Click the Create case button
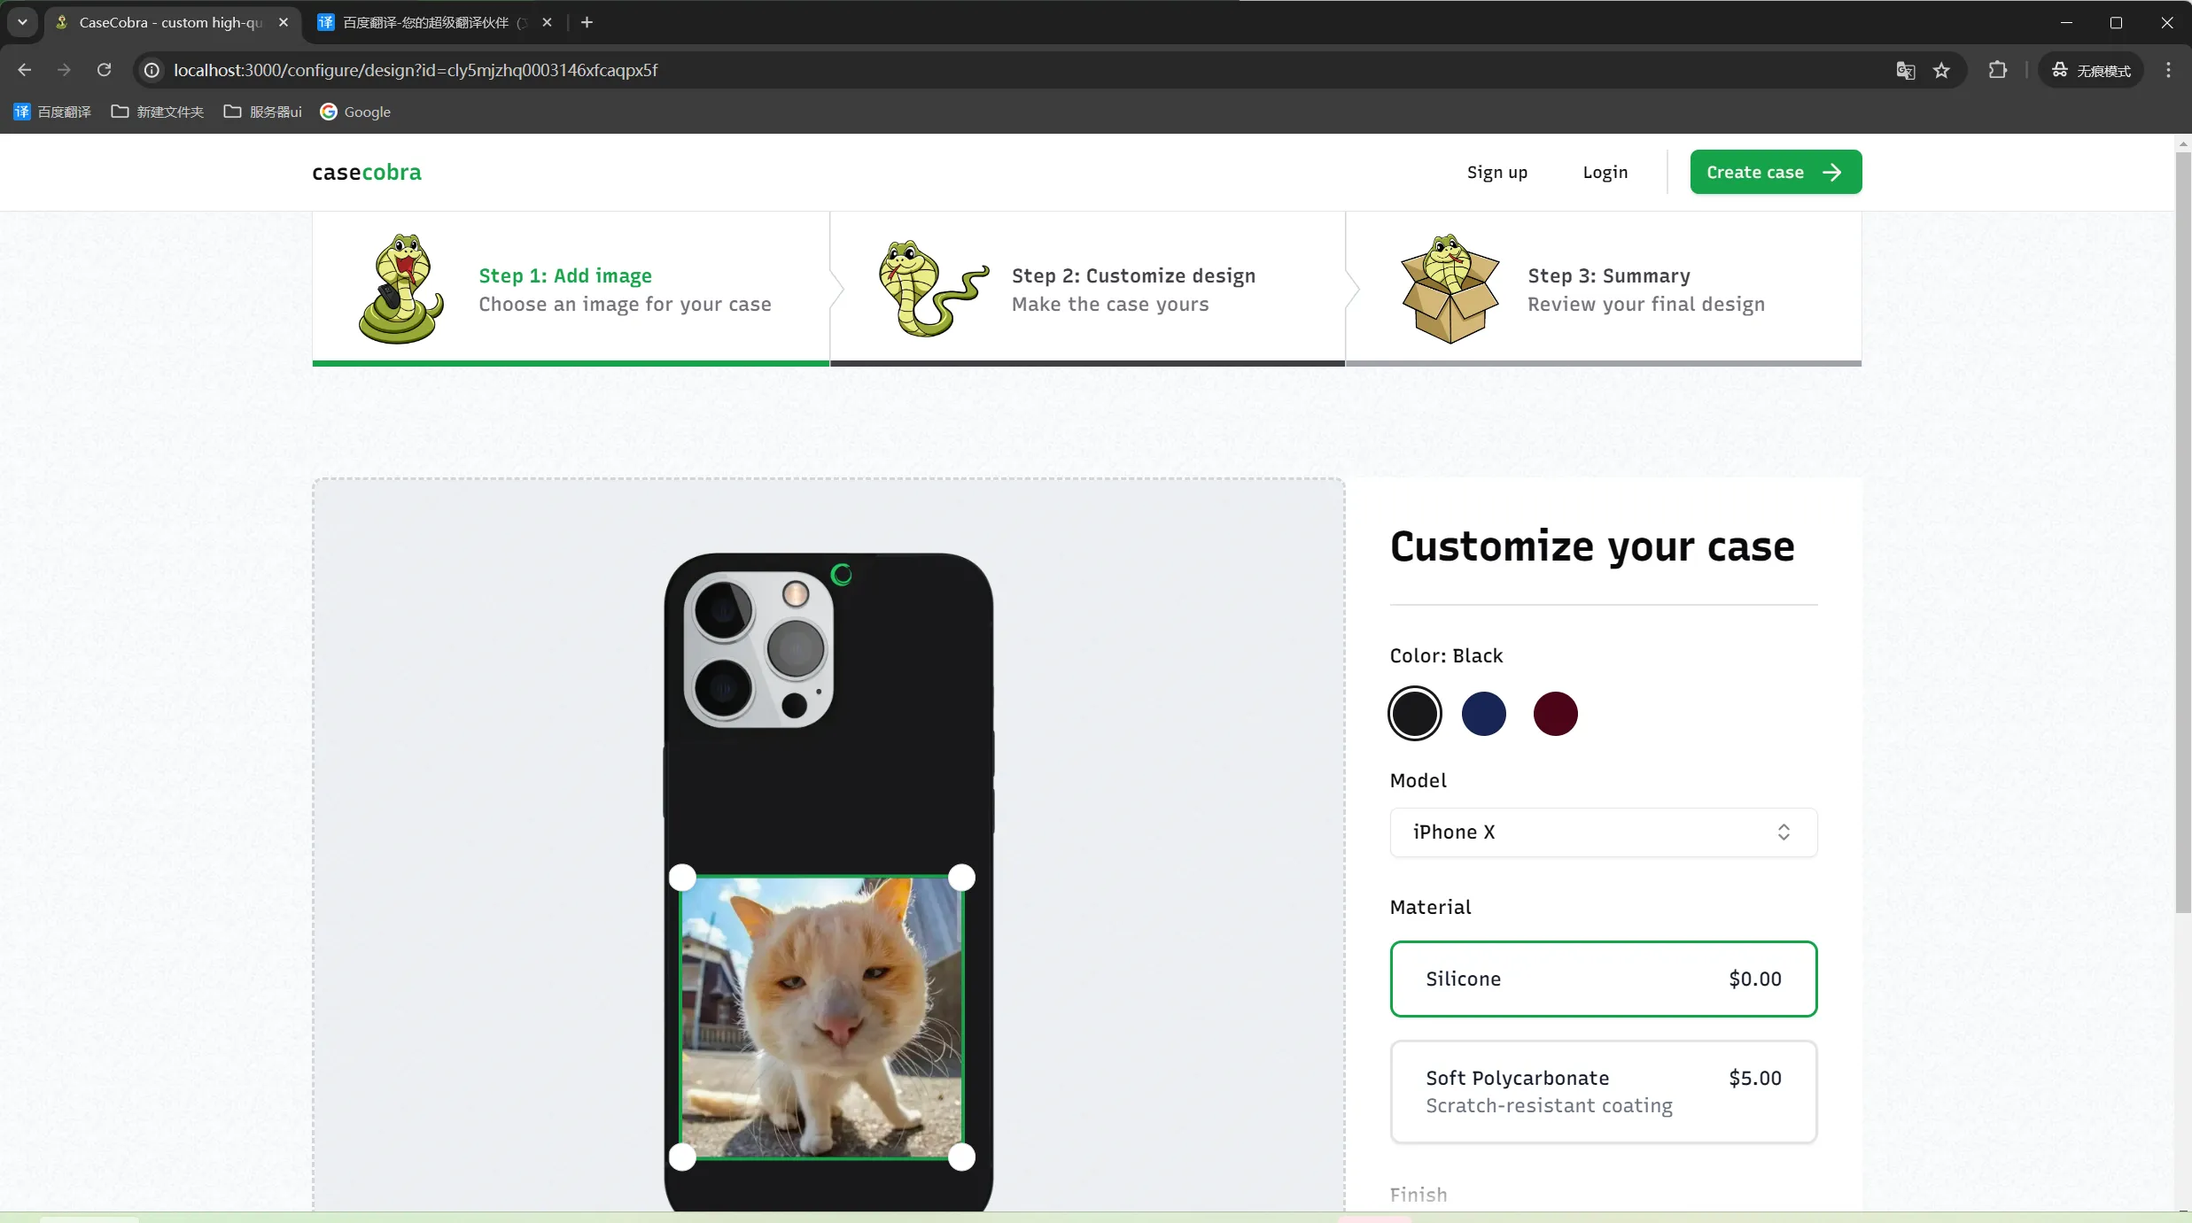 [1776, 172]
